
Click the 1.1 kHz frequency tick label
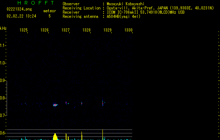(3, 45)
